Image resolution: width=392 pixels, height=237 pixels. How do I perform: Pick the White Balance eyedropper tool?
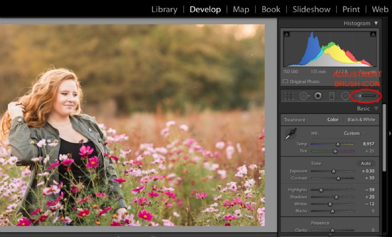[291, 134]
